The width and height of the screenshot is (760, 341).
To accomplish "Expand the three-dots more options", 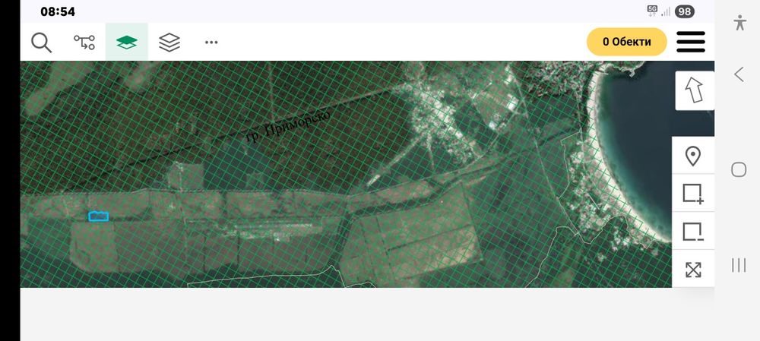I will [x=211, y=42].
